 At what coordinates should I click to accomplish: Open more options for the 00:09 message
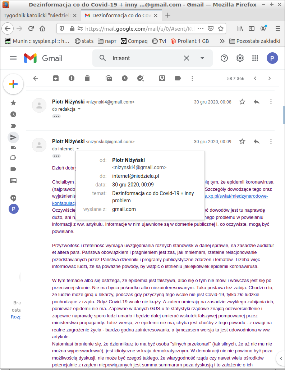click(x=271, y=142)
